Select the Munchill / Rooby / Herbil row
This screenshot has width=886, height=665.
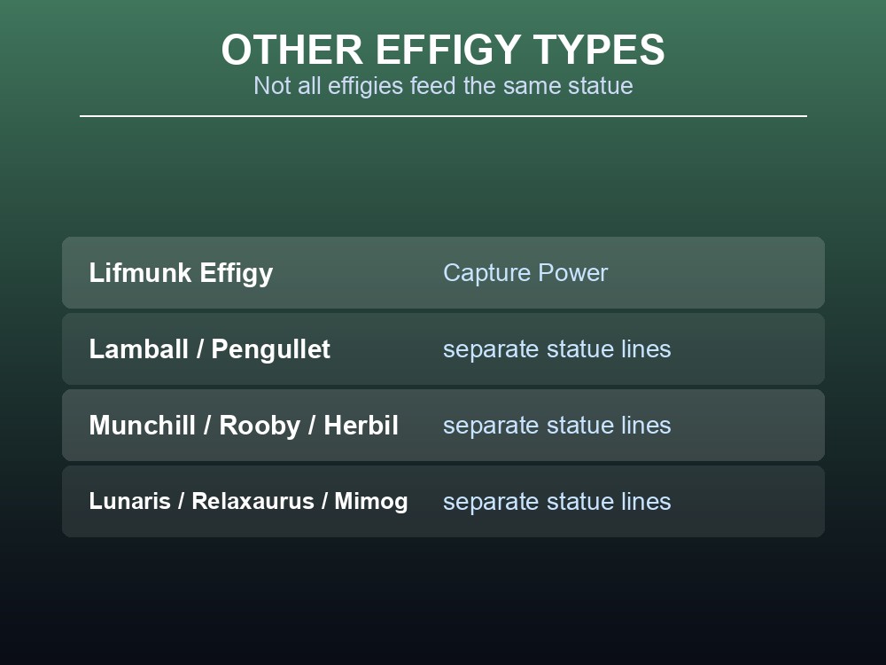443,426
